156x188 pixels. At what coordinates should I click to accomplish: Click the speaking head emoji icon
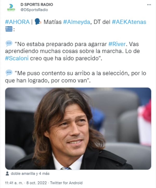[x=38, y=21]
